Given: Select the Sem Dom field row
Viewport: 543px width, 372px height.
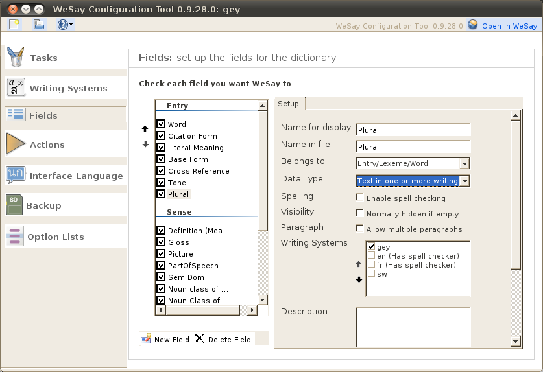Looking at the screenshot, I should (x=186, y=277).
